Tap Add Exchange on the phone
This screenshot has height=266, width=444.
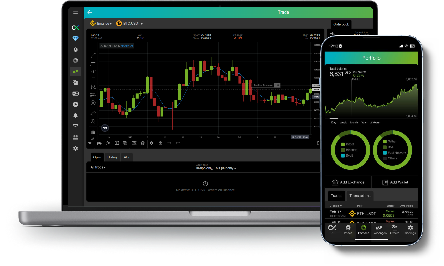pos(348,182)
